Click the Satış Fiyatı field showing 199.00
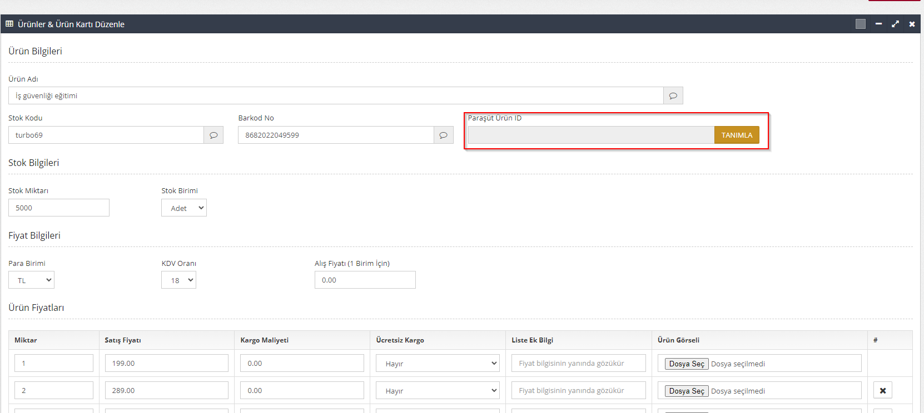Viewport: 924px width, 413px height. [166, 363]
